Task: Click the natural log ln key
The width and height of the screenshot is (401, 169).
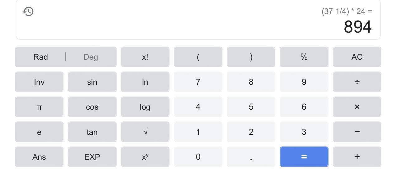Action: coord(145,82)
